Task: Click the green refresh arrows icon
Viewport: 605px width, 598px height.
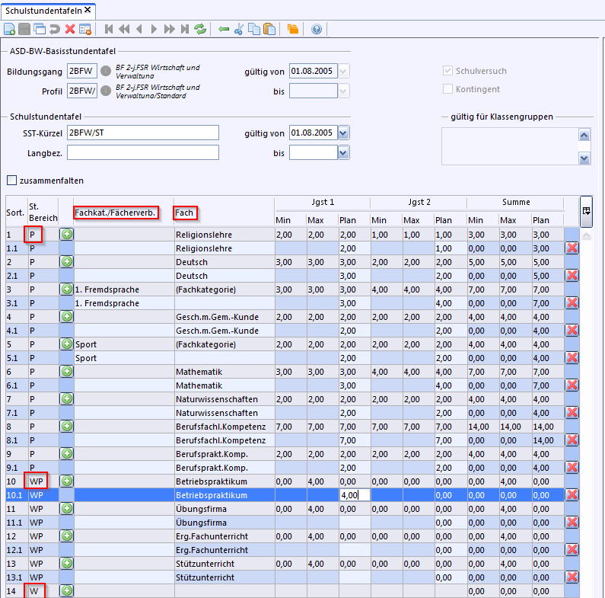Action: click(x=200, y=30)
